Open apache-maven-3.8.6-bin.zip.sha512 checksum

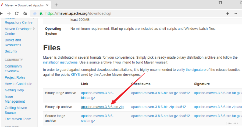click(158, 107)
